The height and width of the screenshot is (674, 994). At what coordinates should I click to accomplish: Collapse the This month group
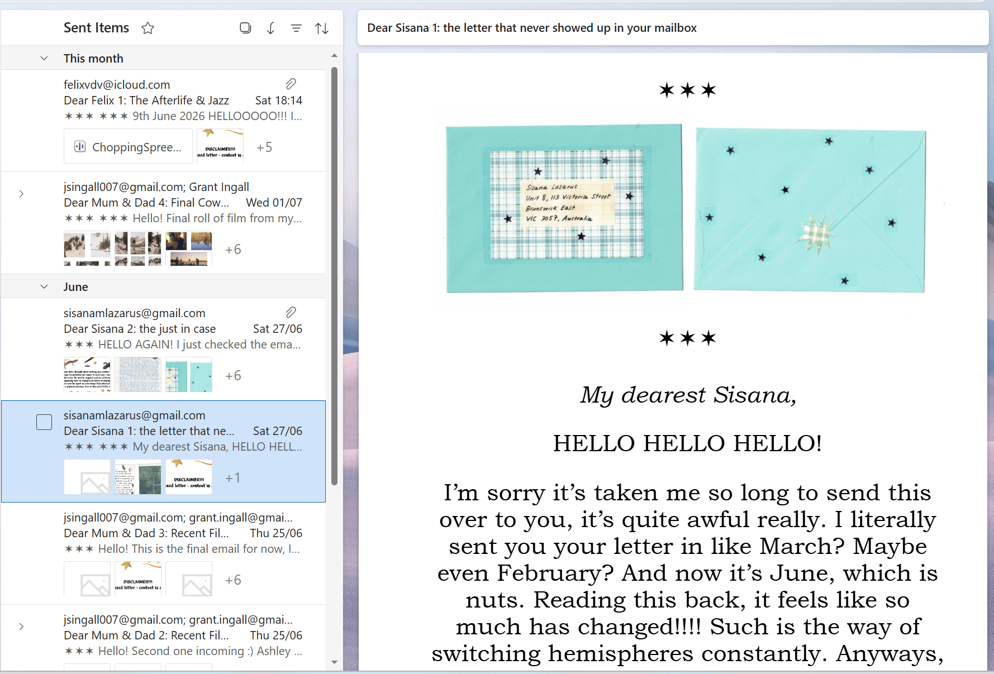pyautogui.click(x=44, y=58)
